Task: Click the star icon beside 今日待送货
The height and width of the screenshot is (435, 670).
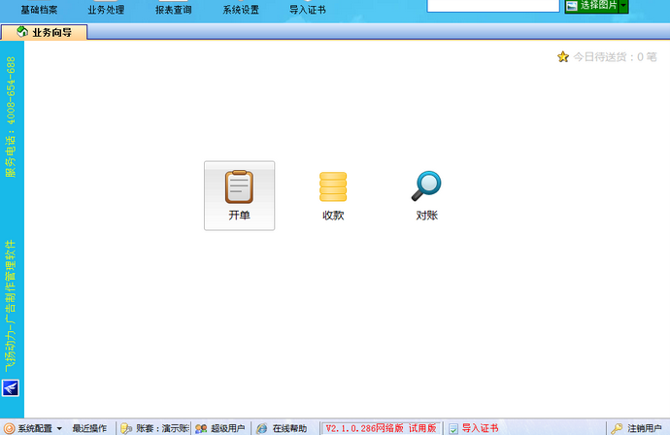Action: [563, 57]
